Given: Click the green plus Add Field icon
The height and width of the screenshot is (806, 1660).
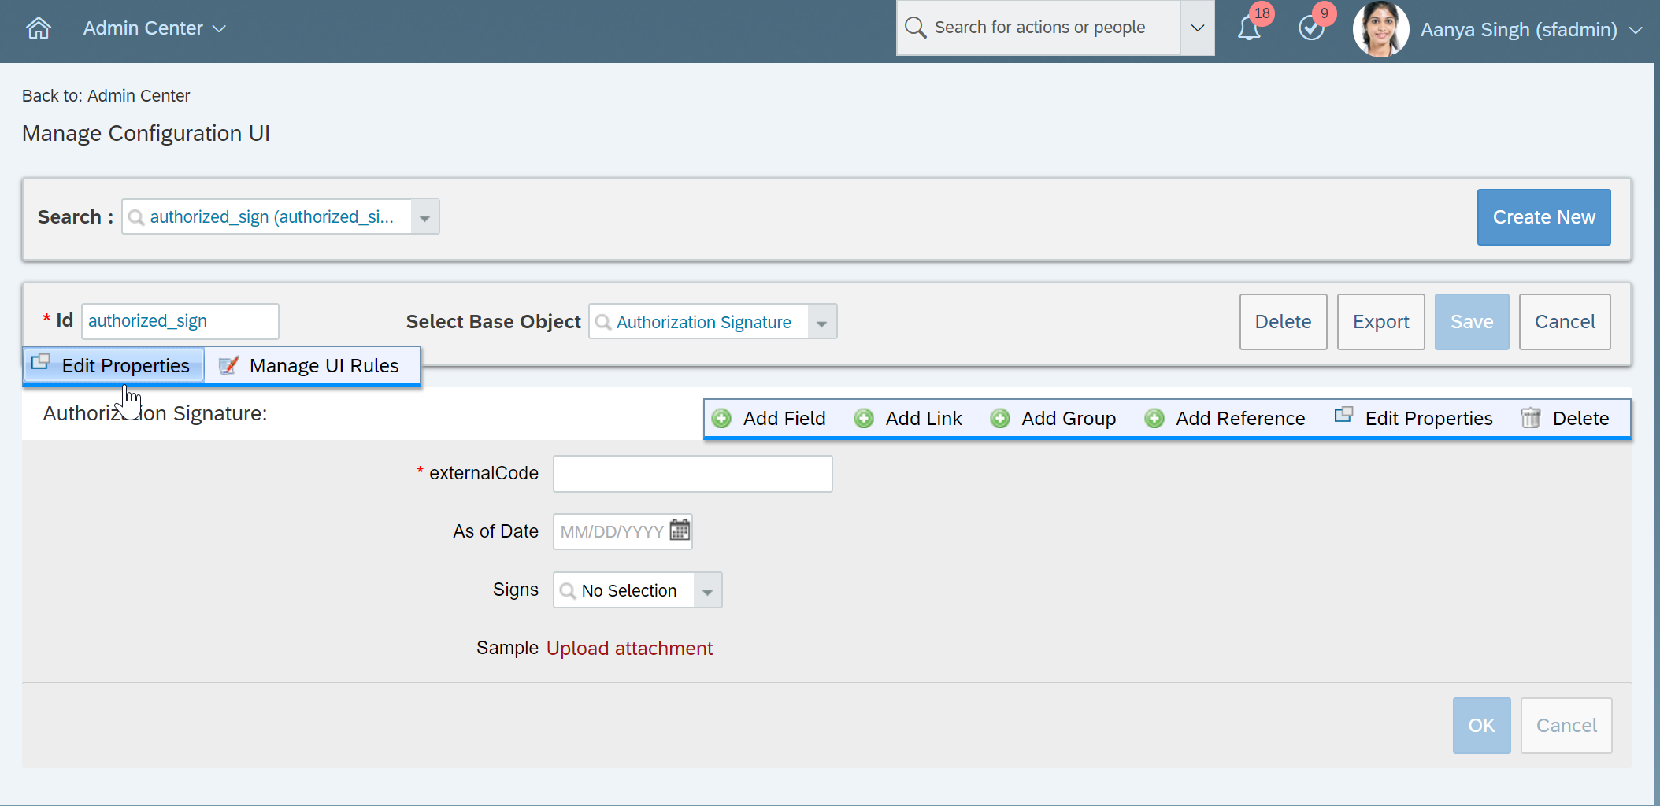Looking at the screenshot, I should 721,418.
